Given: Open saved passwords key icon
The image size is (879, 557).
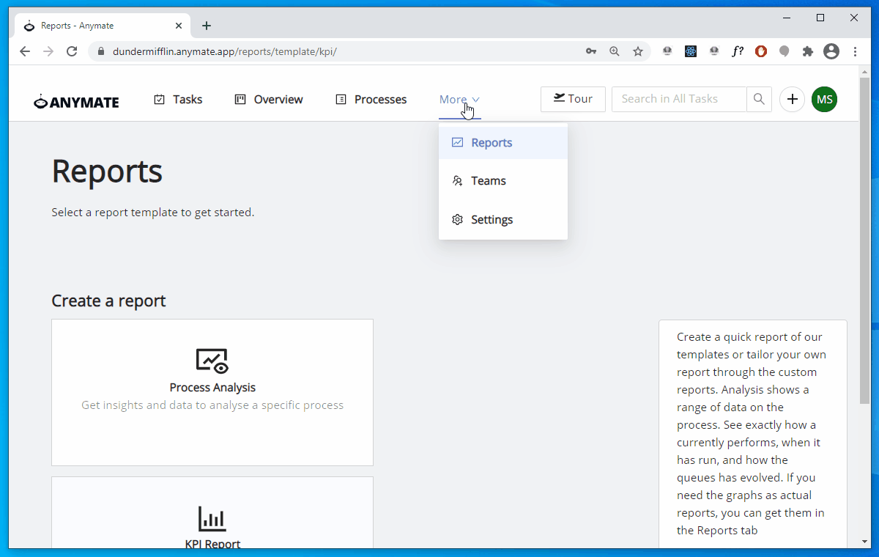Looking at the screenshot, I should pos(591,51).
